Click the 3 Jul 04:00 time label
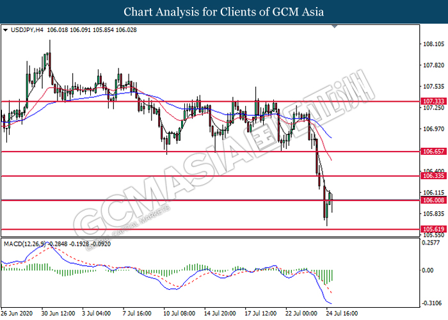Screen dimensions: 448x320 point(97,314)
